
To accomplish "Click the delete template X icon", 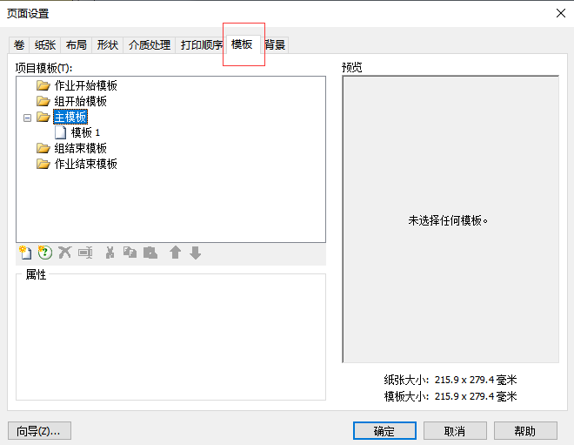I will click(65, 253).
